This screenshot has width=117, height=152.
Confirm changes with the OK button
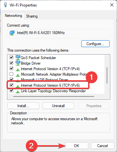(76, 146)
